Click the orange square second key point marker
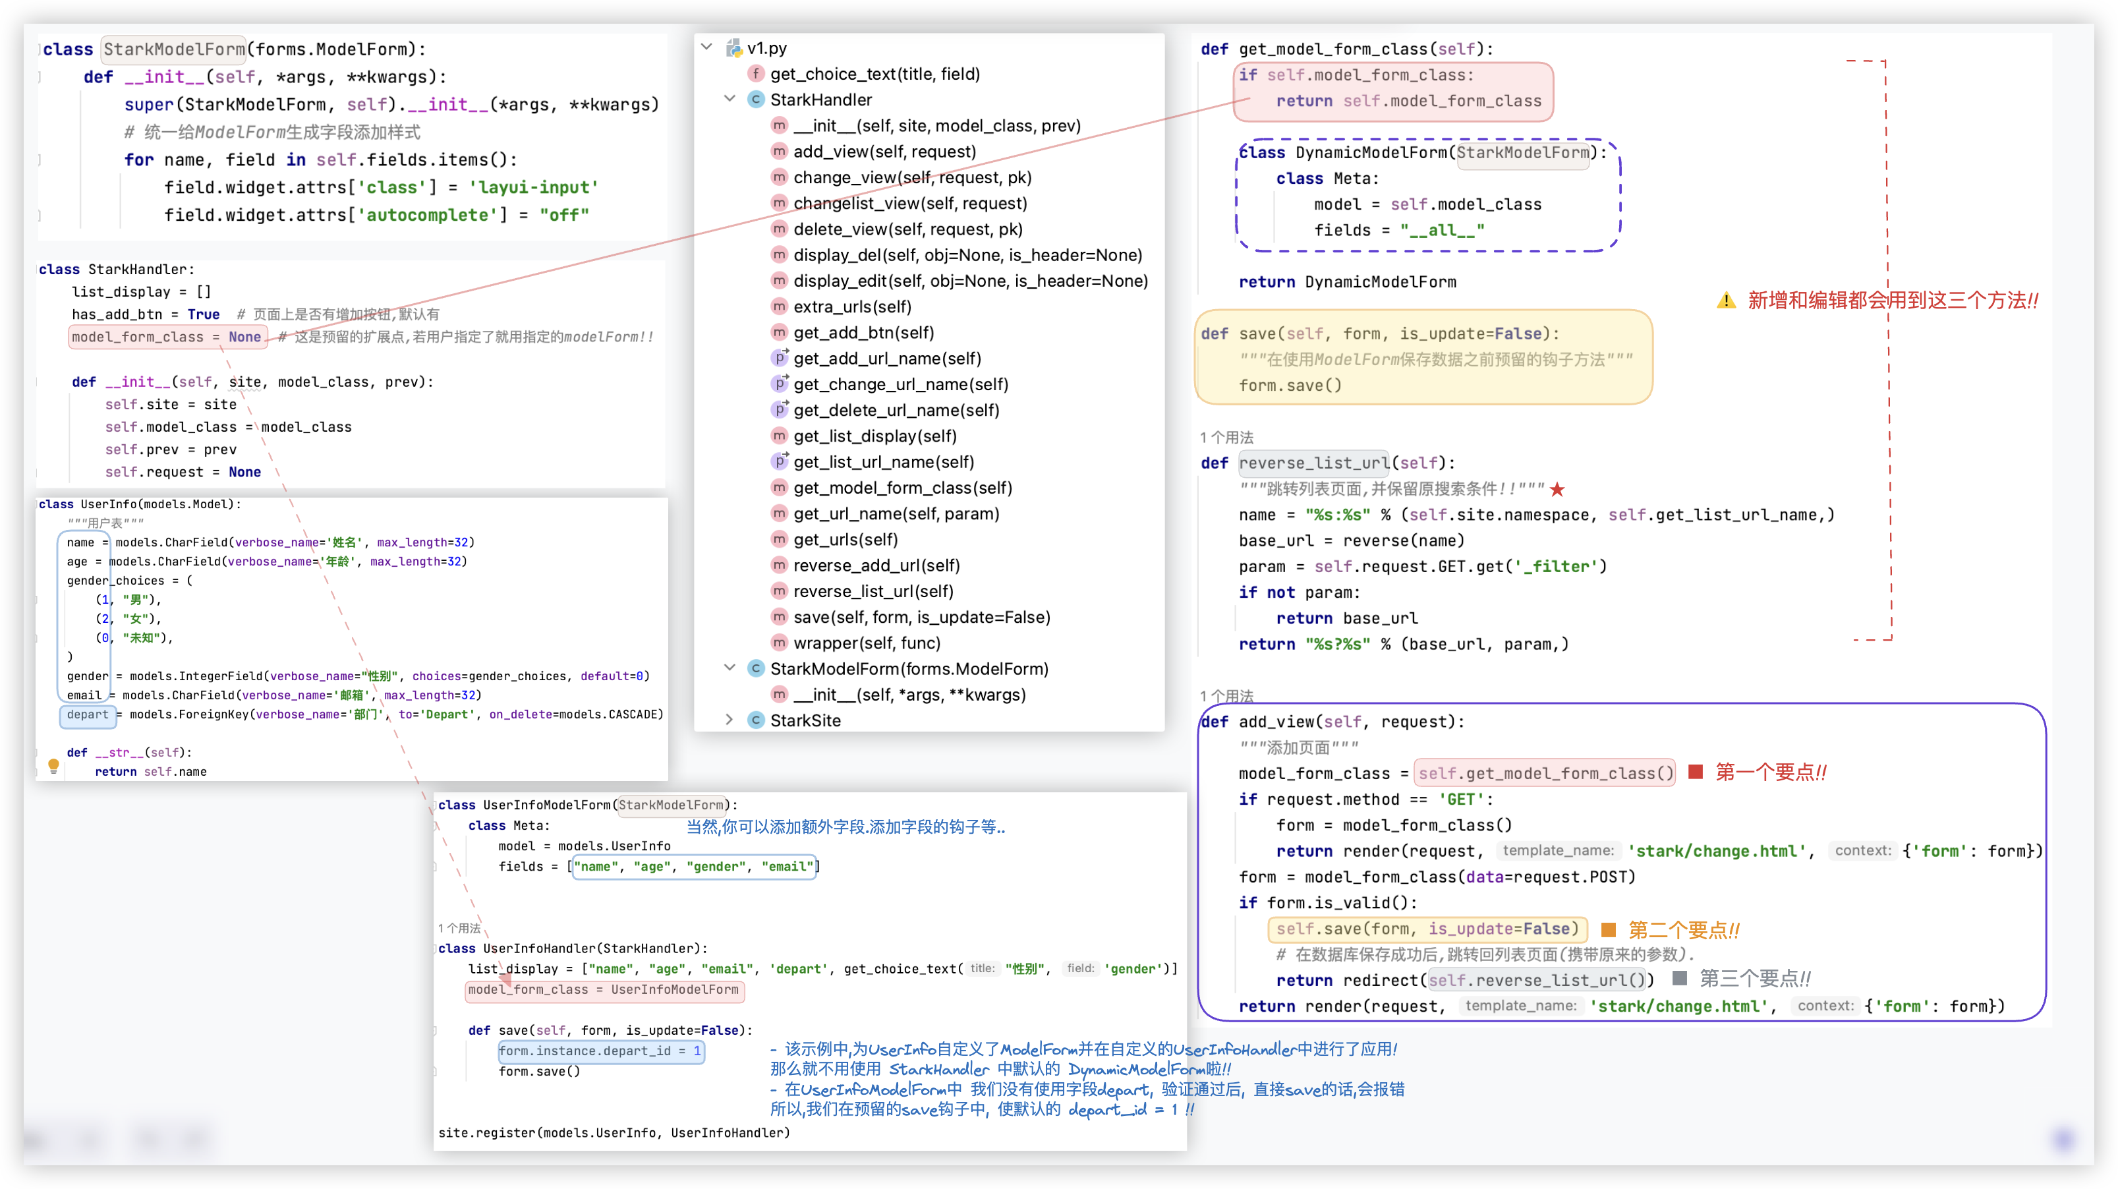This screenshot has height=1189, width=2118. (x=1608, y=929)
